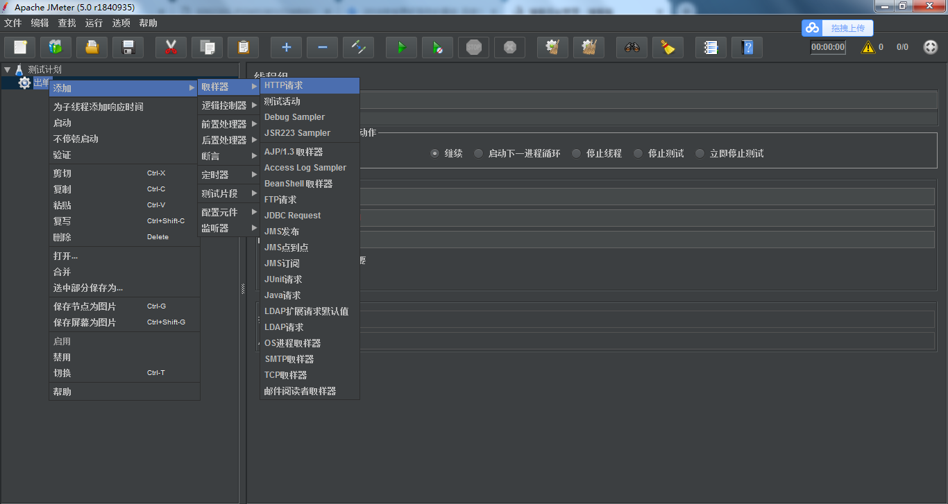Image resolution: width=948 pixels, height=504 pixels.
Task: Select 复制 in the context menu
Action: click(124, 189)
